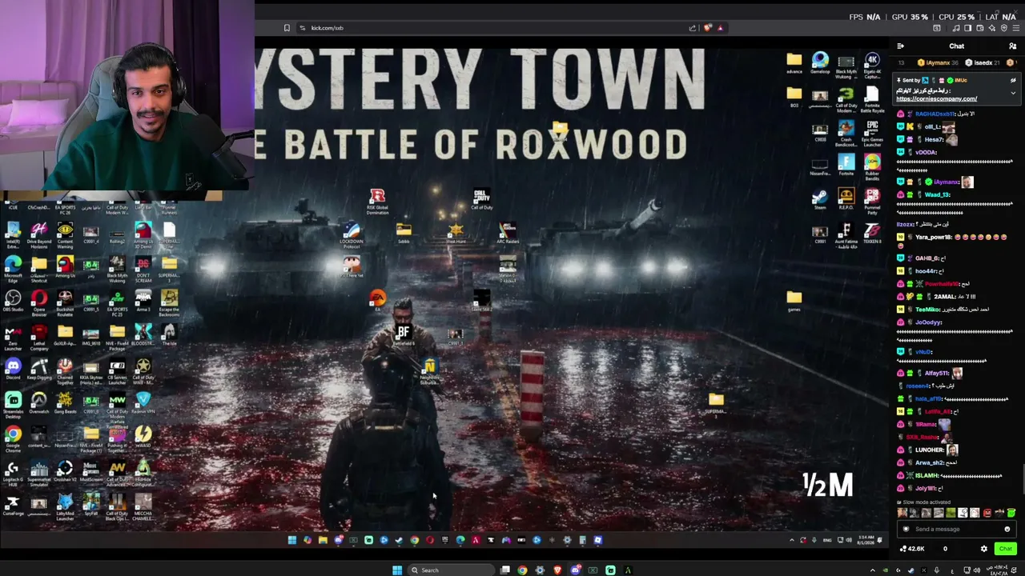This screenshot has width=1025, height=576.
Task: Open the browser main menu
Action: tap(1016, 28)
